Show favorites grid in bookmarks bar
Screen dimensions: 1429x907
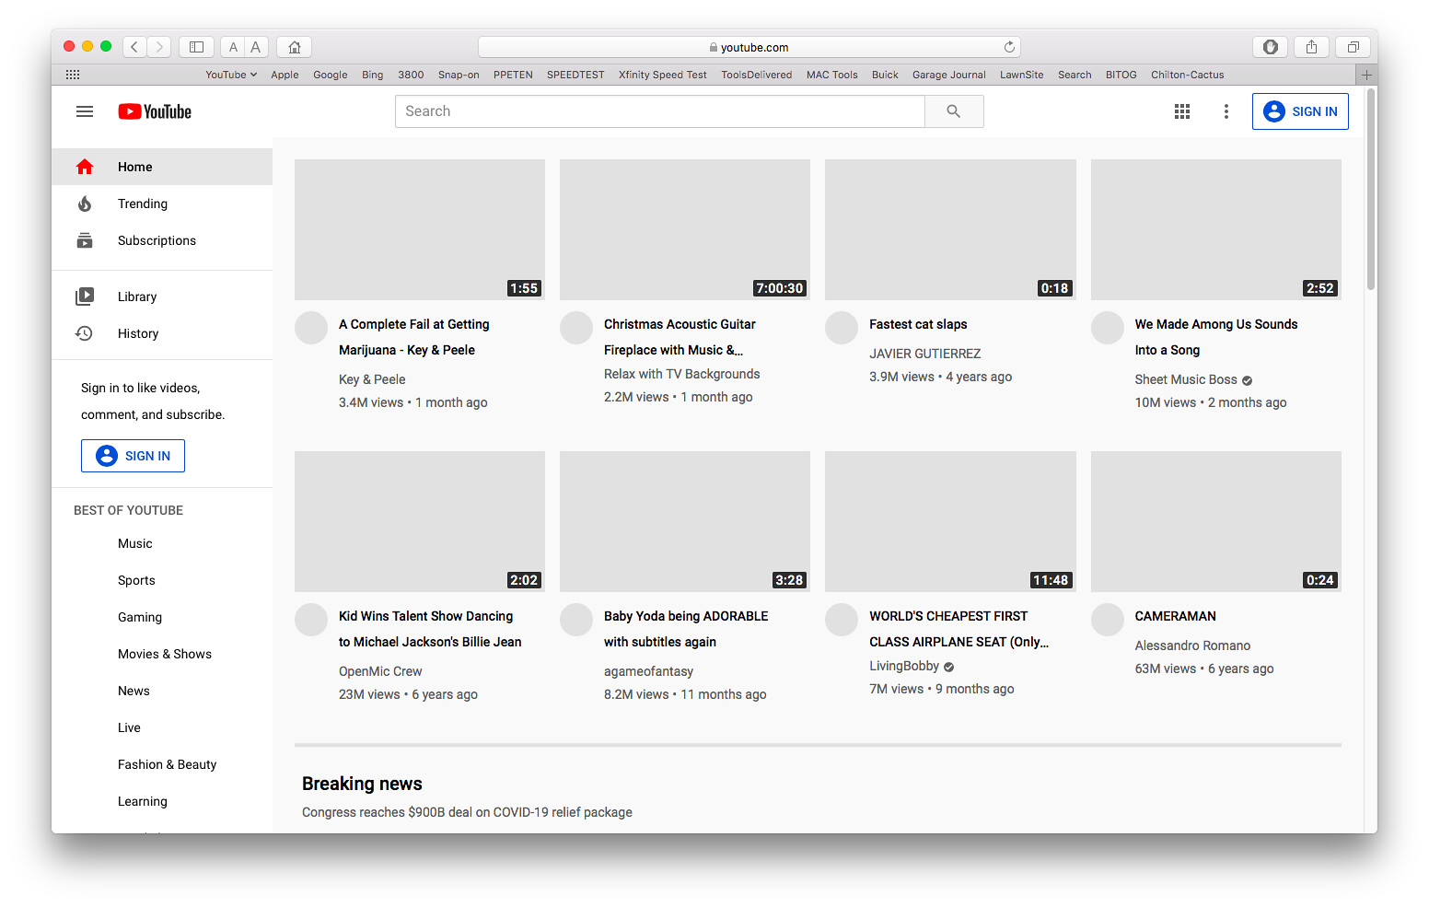click(73, 75)
